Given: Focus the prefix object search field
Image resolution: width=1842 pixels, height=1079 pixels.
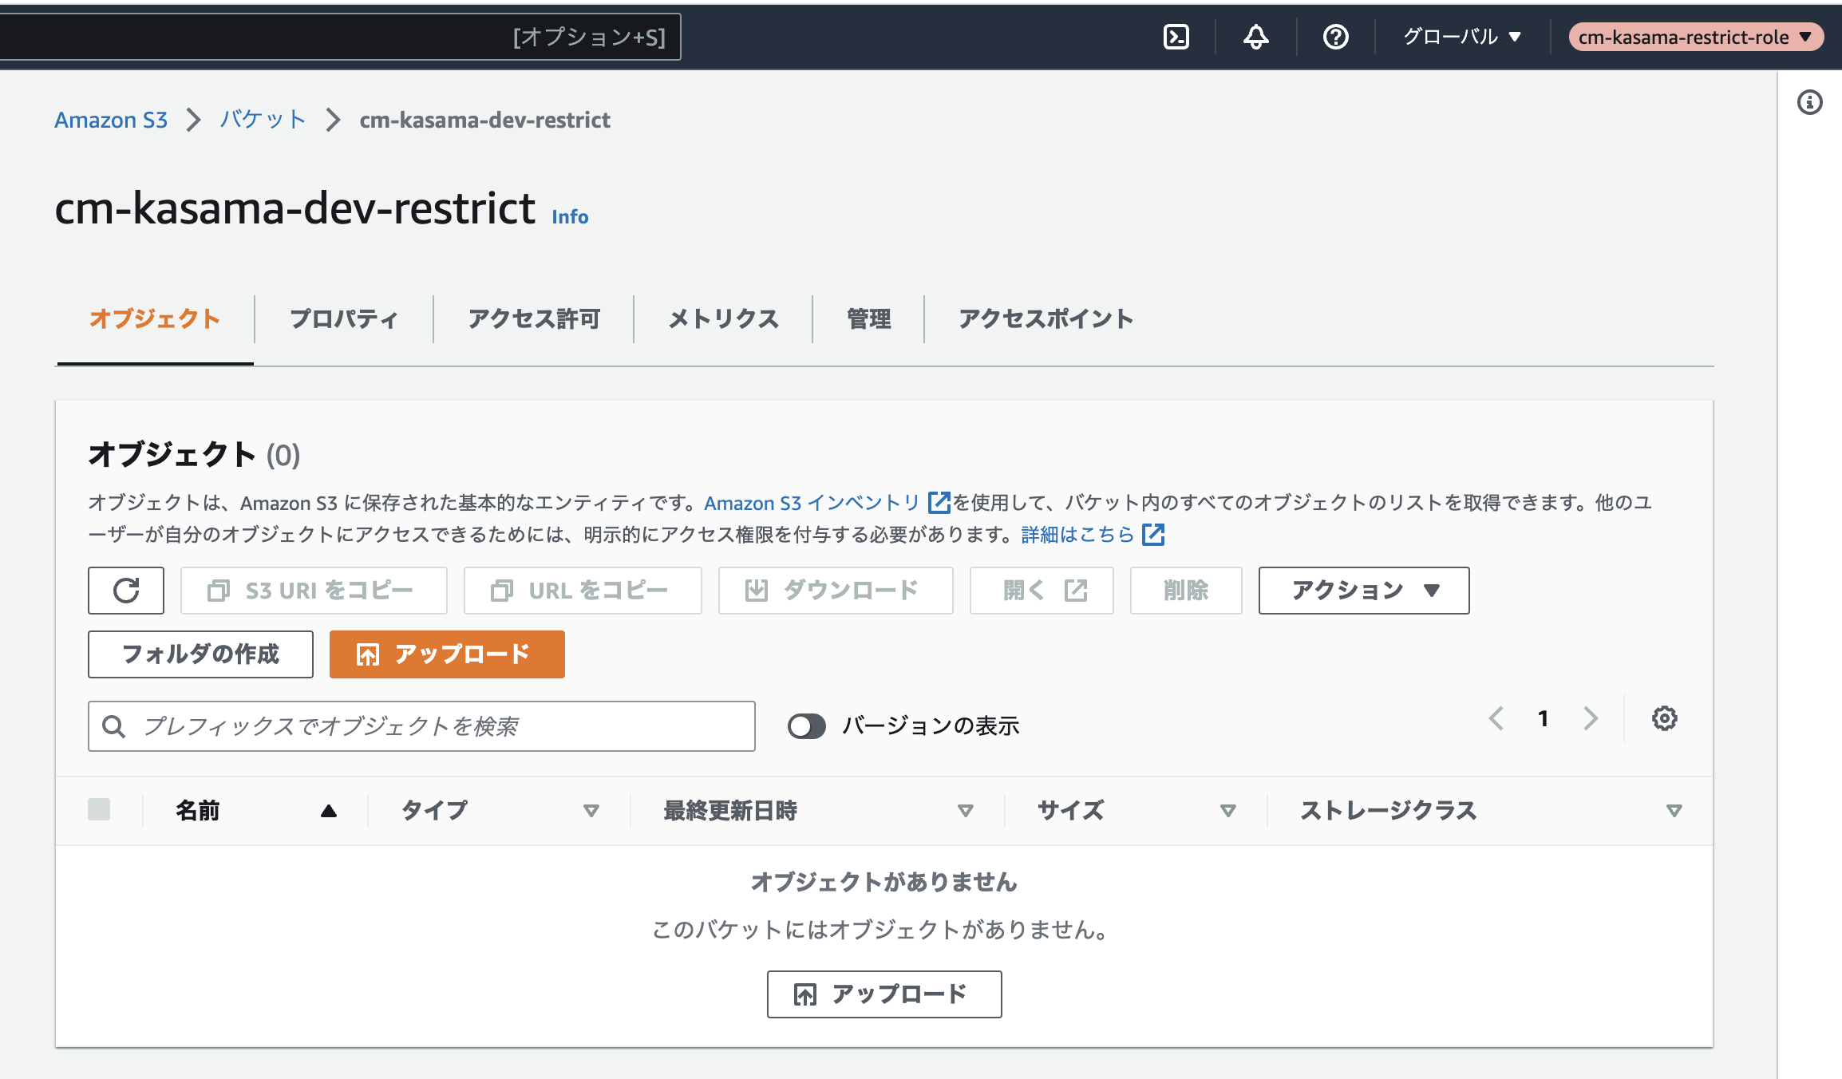Looking at the screenshot, I should click(x=421, y=726).
